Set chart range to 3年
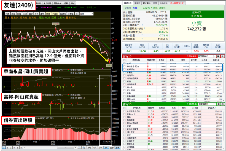Image resolution: width=226 pixels, height=151 pixels. point(106,147)
